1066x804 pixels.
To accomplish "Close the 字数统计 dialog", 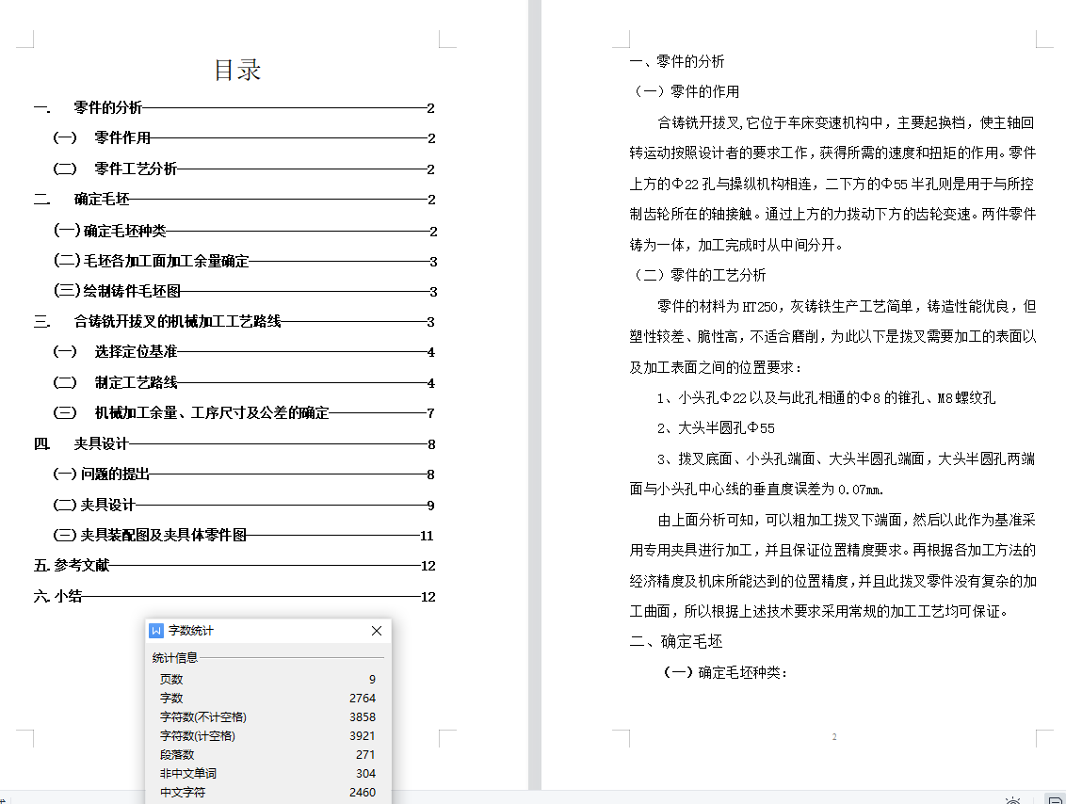I will tap(377, 631).
